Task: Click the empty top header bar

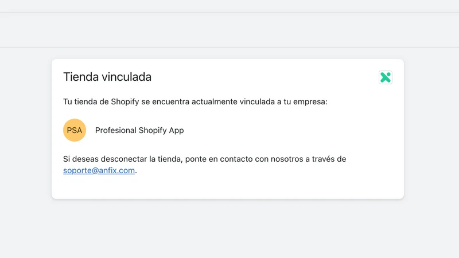Action: pos(229,6)
